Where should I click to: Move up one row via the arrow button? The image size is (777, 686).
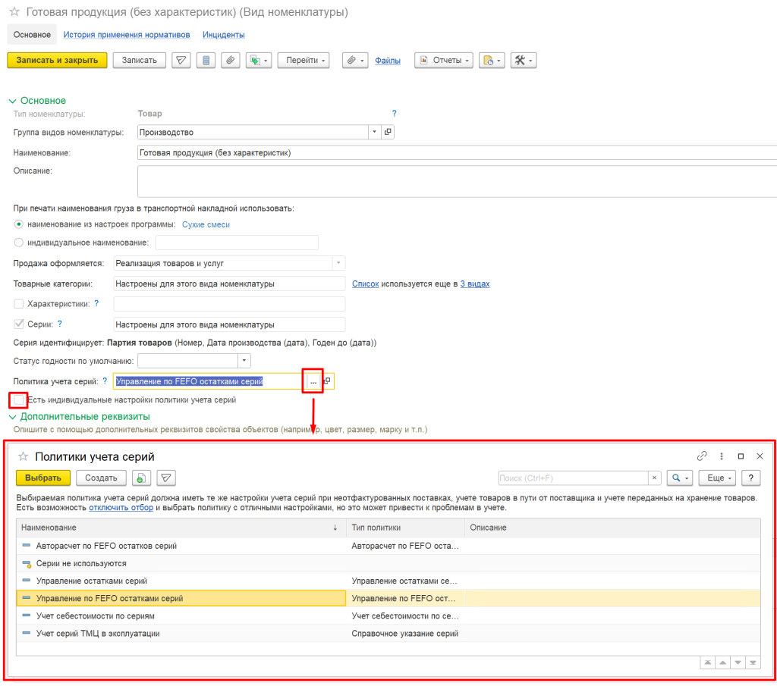pyautogui.click(x=723, y=663)
